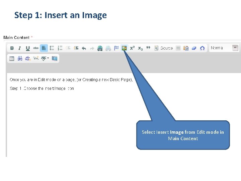
Task: Click the Show Blocks icon
Action: (55, 58)
